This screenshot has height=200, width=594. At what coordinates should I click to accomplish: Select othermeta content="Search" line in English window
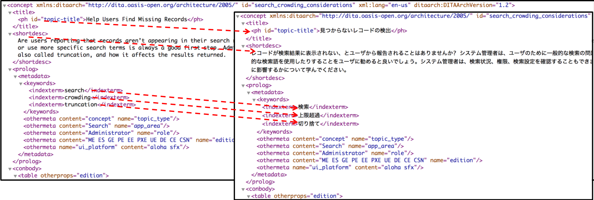point(97,126)
